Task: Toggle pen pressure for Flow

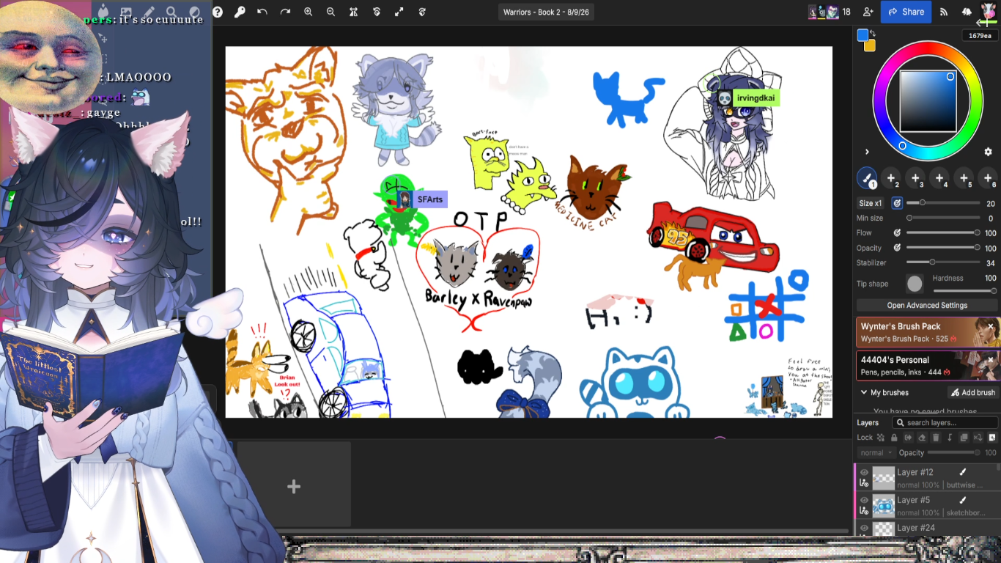Action: [897, 233]
